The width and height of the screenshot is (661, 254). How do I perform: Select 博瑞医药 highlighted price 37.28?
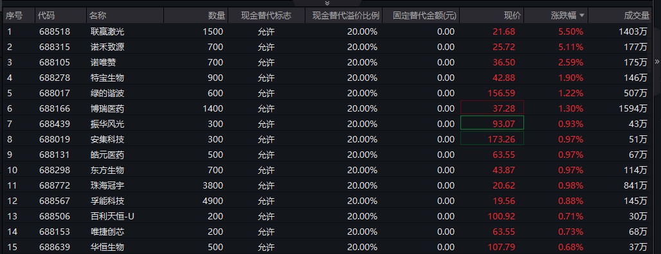[492, 108]
